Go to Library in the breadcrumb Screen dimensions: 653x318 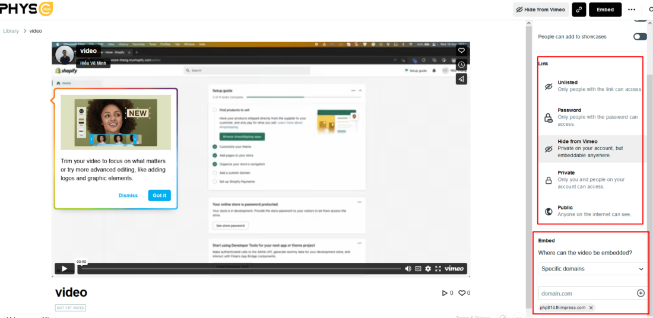11,31
